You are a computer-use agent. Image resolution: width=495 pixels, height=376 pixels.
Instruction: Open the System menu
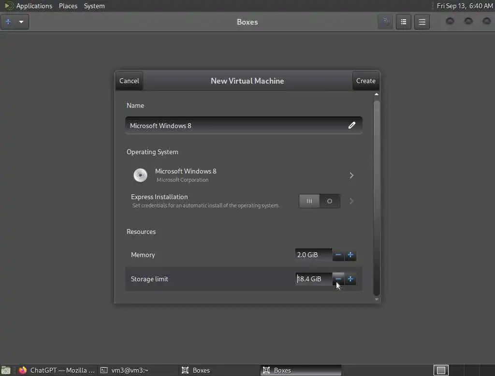(x=94, y=6)
